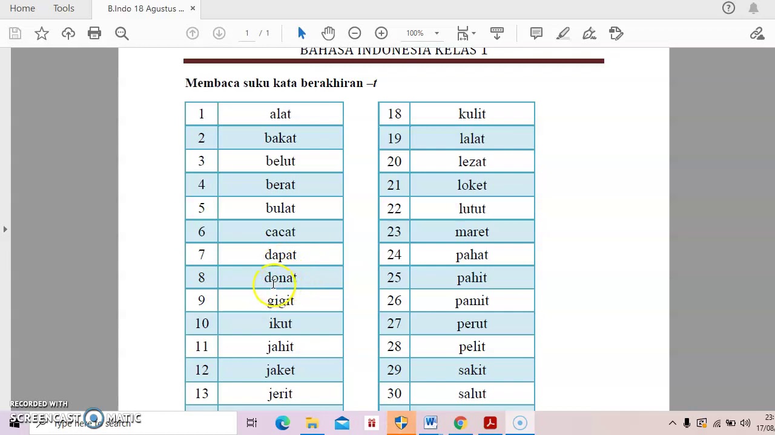Click the upload to cloud icon
The width and height of the screenshot is (775, 435).
click(68, 33)
